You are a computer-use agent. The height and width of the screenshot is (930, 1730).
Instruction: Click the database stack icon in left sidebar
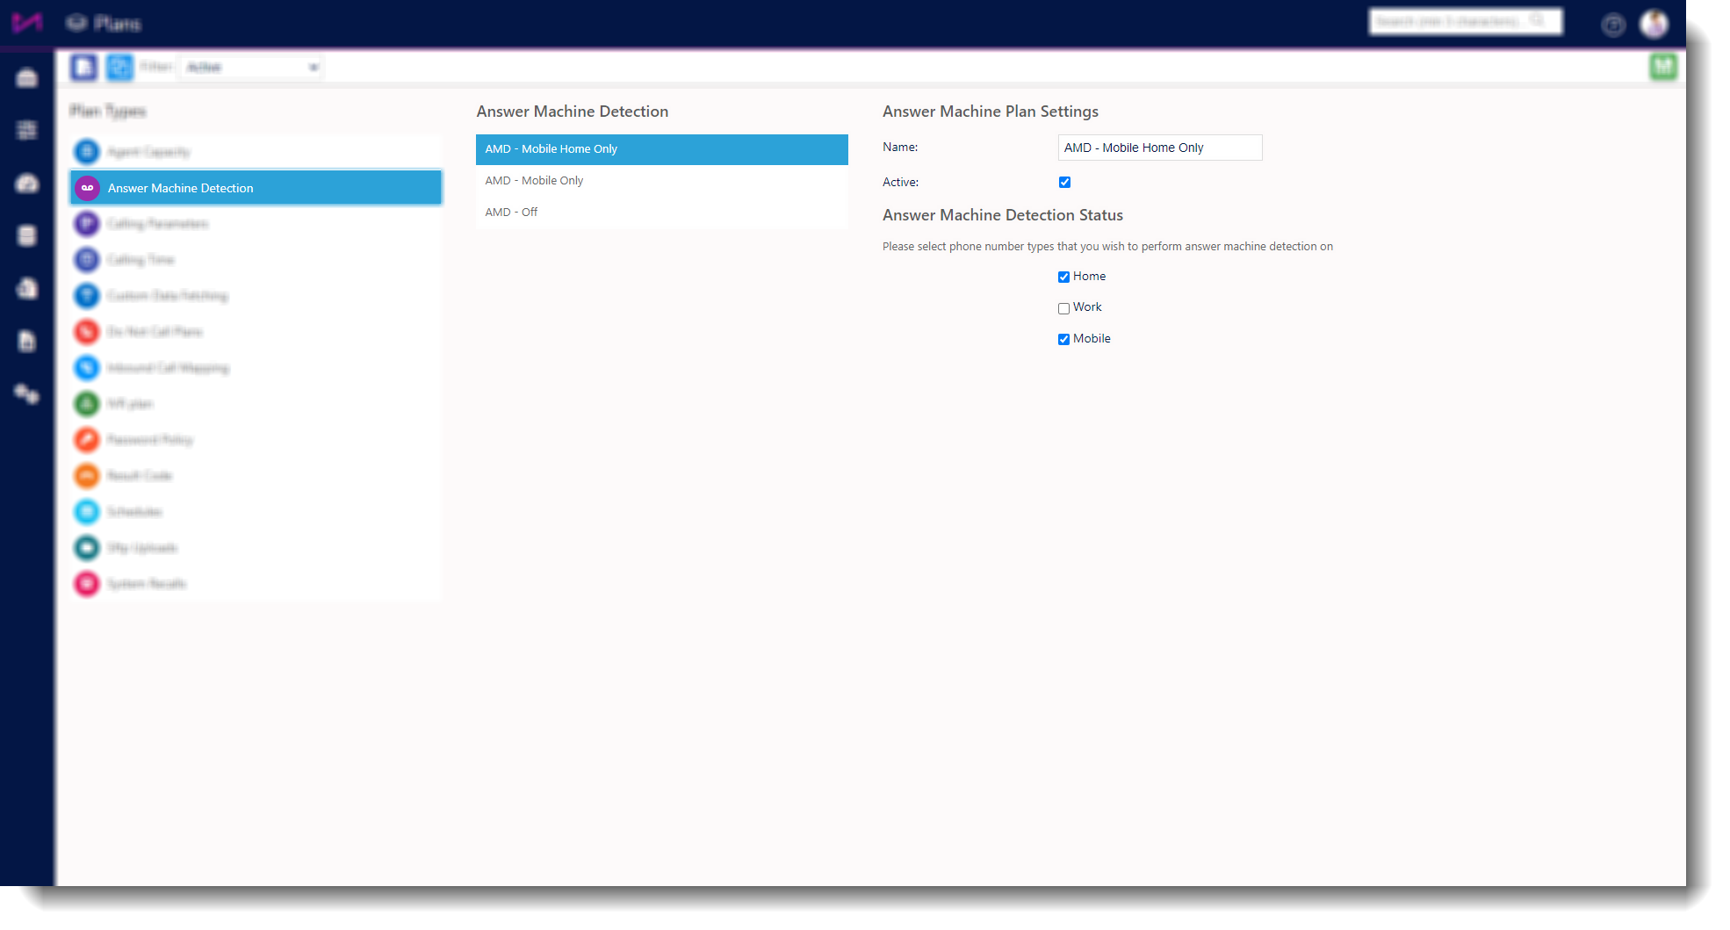point(27,235)
